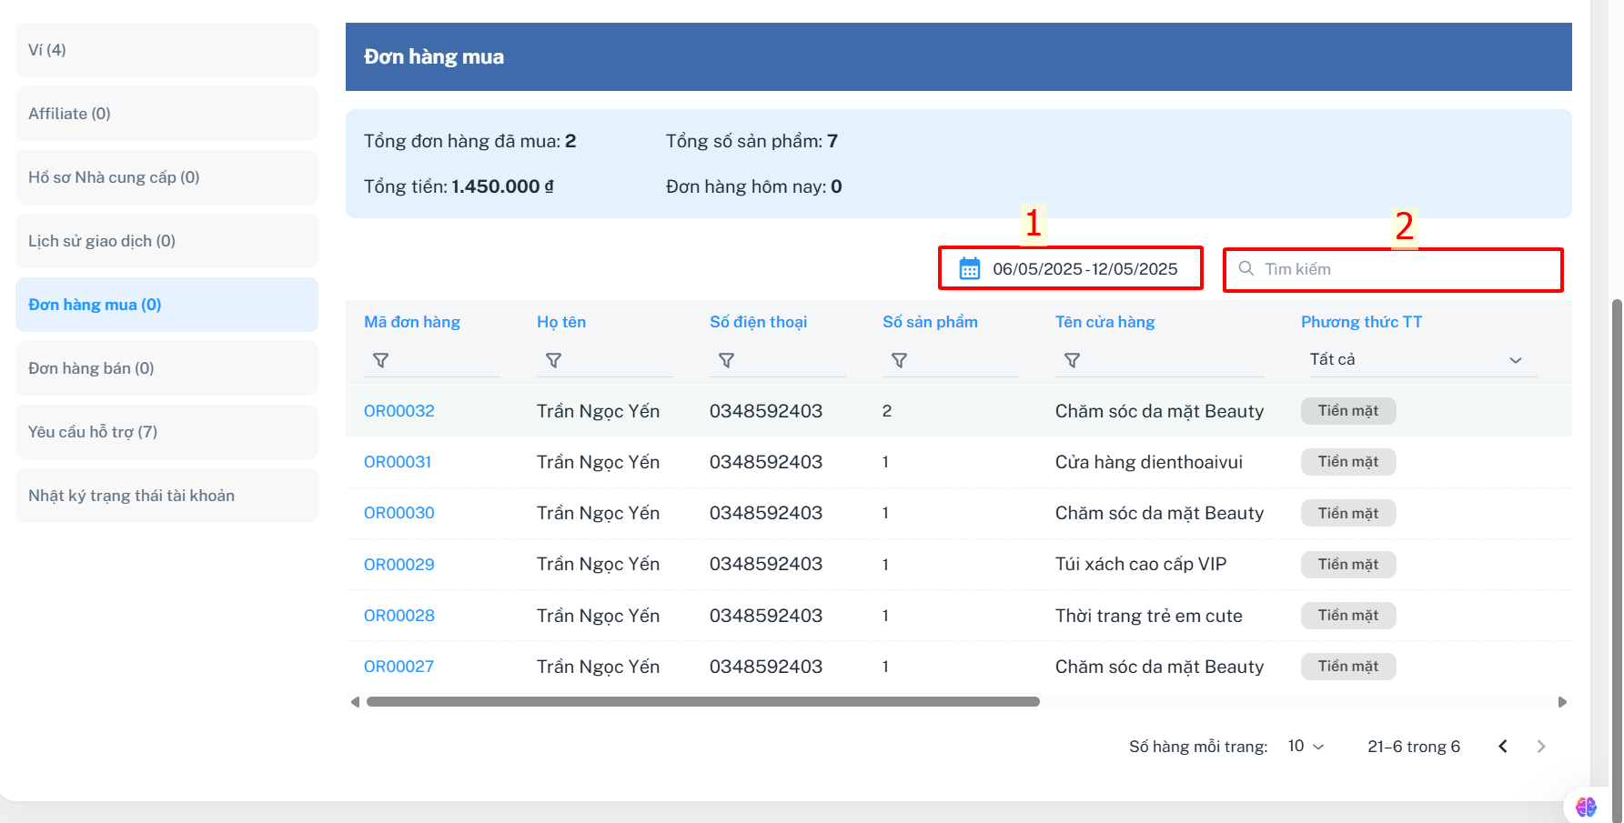Viewport: 1624px width, 823px height.
Task: Click Tiền mặt badge in OR00029 row
Action: click(1348, 565)
